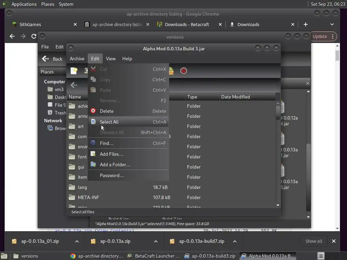Reload the Chrome page
Screen dimensions: 347x260
(34, 36)
